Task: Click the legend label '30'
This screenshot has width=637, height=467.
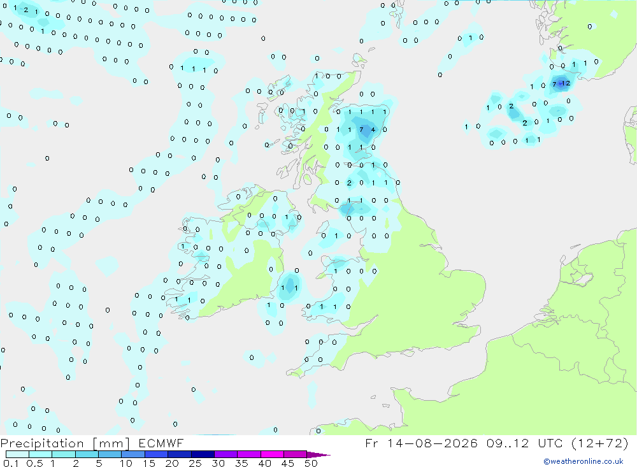Action: (218, 463)
